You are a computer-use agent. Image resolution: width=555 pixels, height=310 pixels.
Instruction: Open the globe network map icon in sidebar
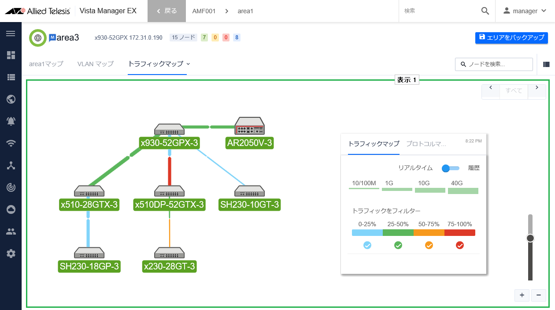point(11,99)
